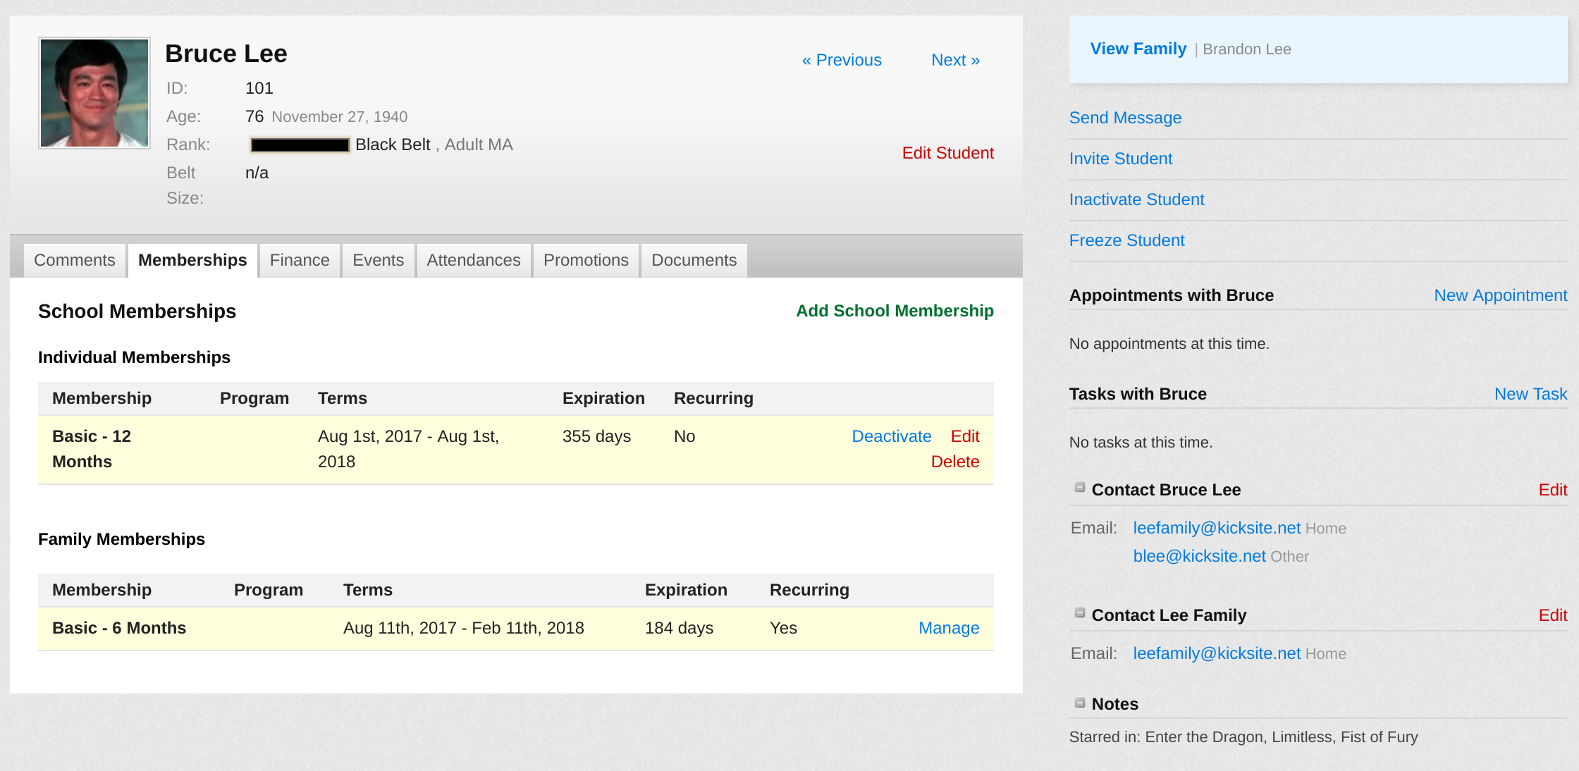This screenshot has width=1579, height=771.
Task: Go to the Promotions tab
Action: [585, 260]
